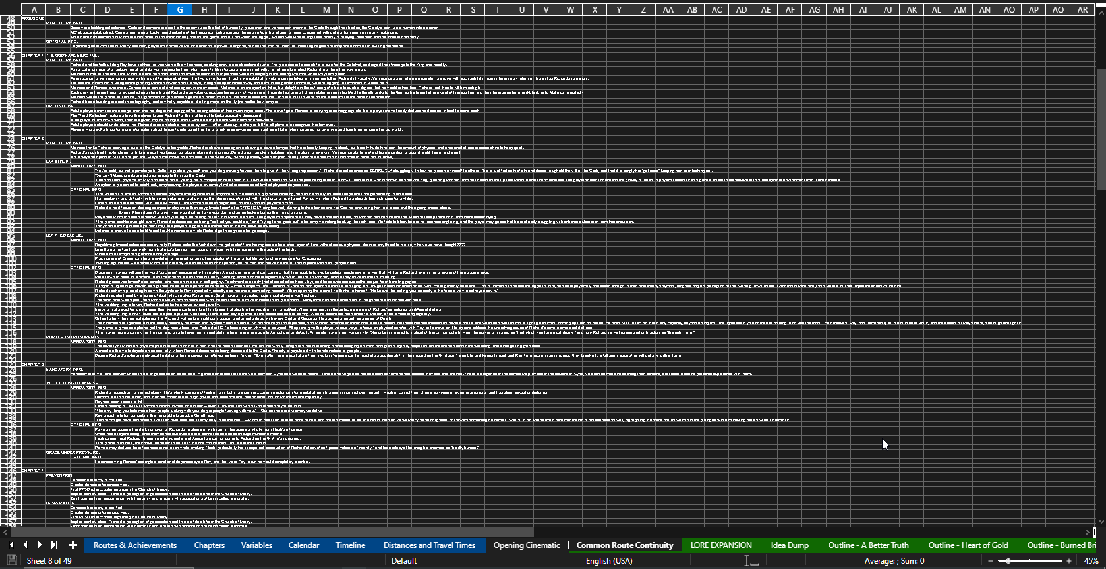Switch to the Calendar sheet

pos(304,545)
